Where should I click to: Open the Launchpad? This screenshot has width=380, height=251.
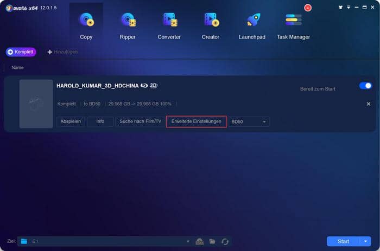click(x=252, y=26)
